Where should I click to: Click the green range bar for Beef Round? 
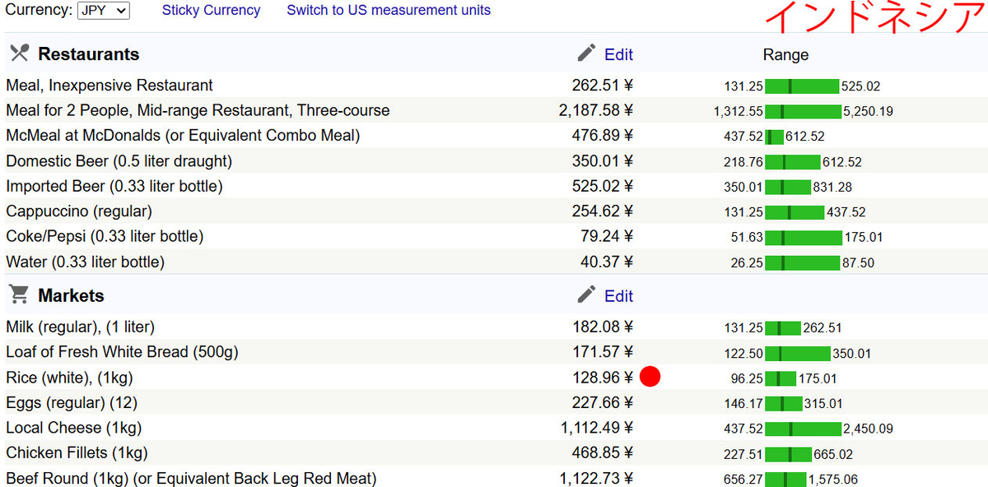pos(786,480)
